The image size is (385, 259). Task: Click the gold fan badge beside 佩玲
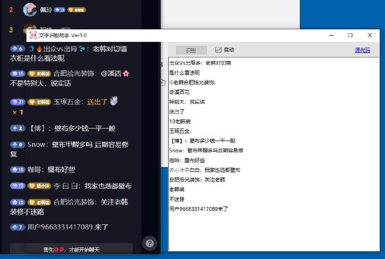[x=77, y=10]
